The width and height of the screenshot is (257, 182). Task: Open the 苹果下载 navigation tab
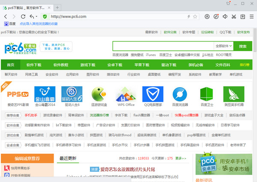pyautogui.click(x=142, y=65)
